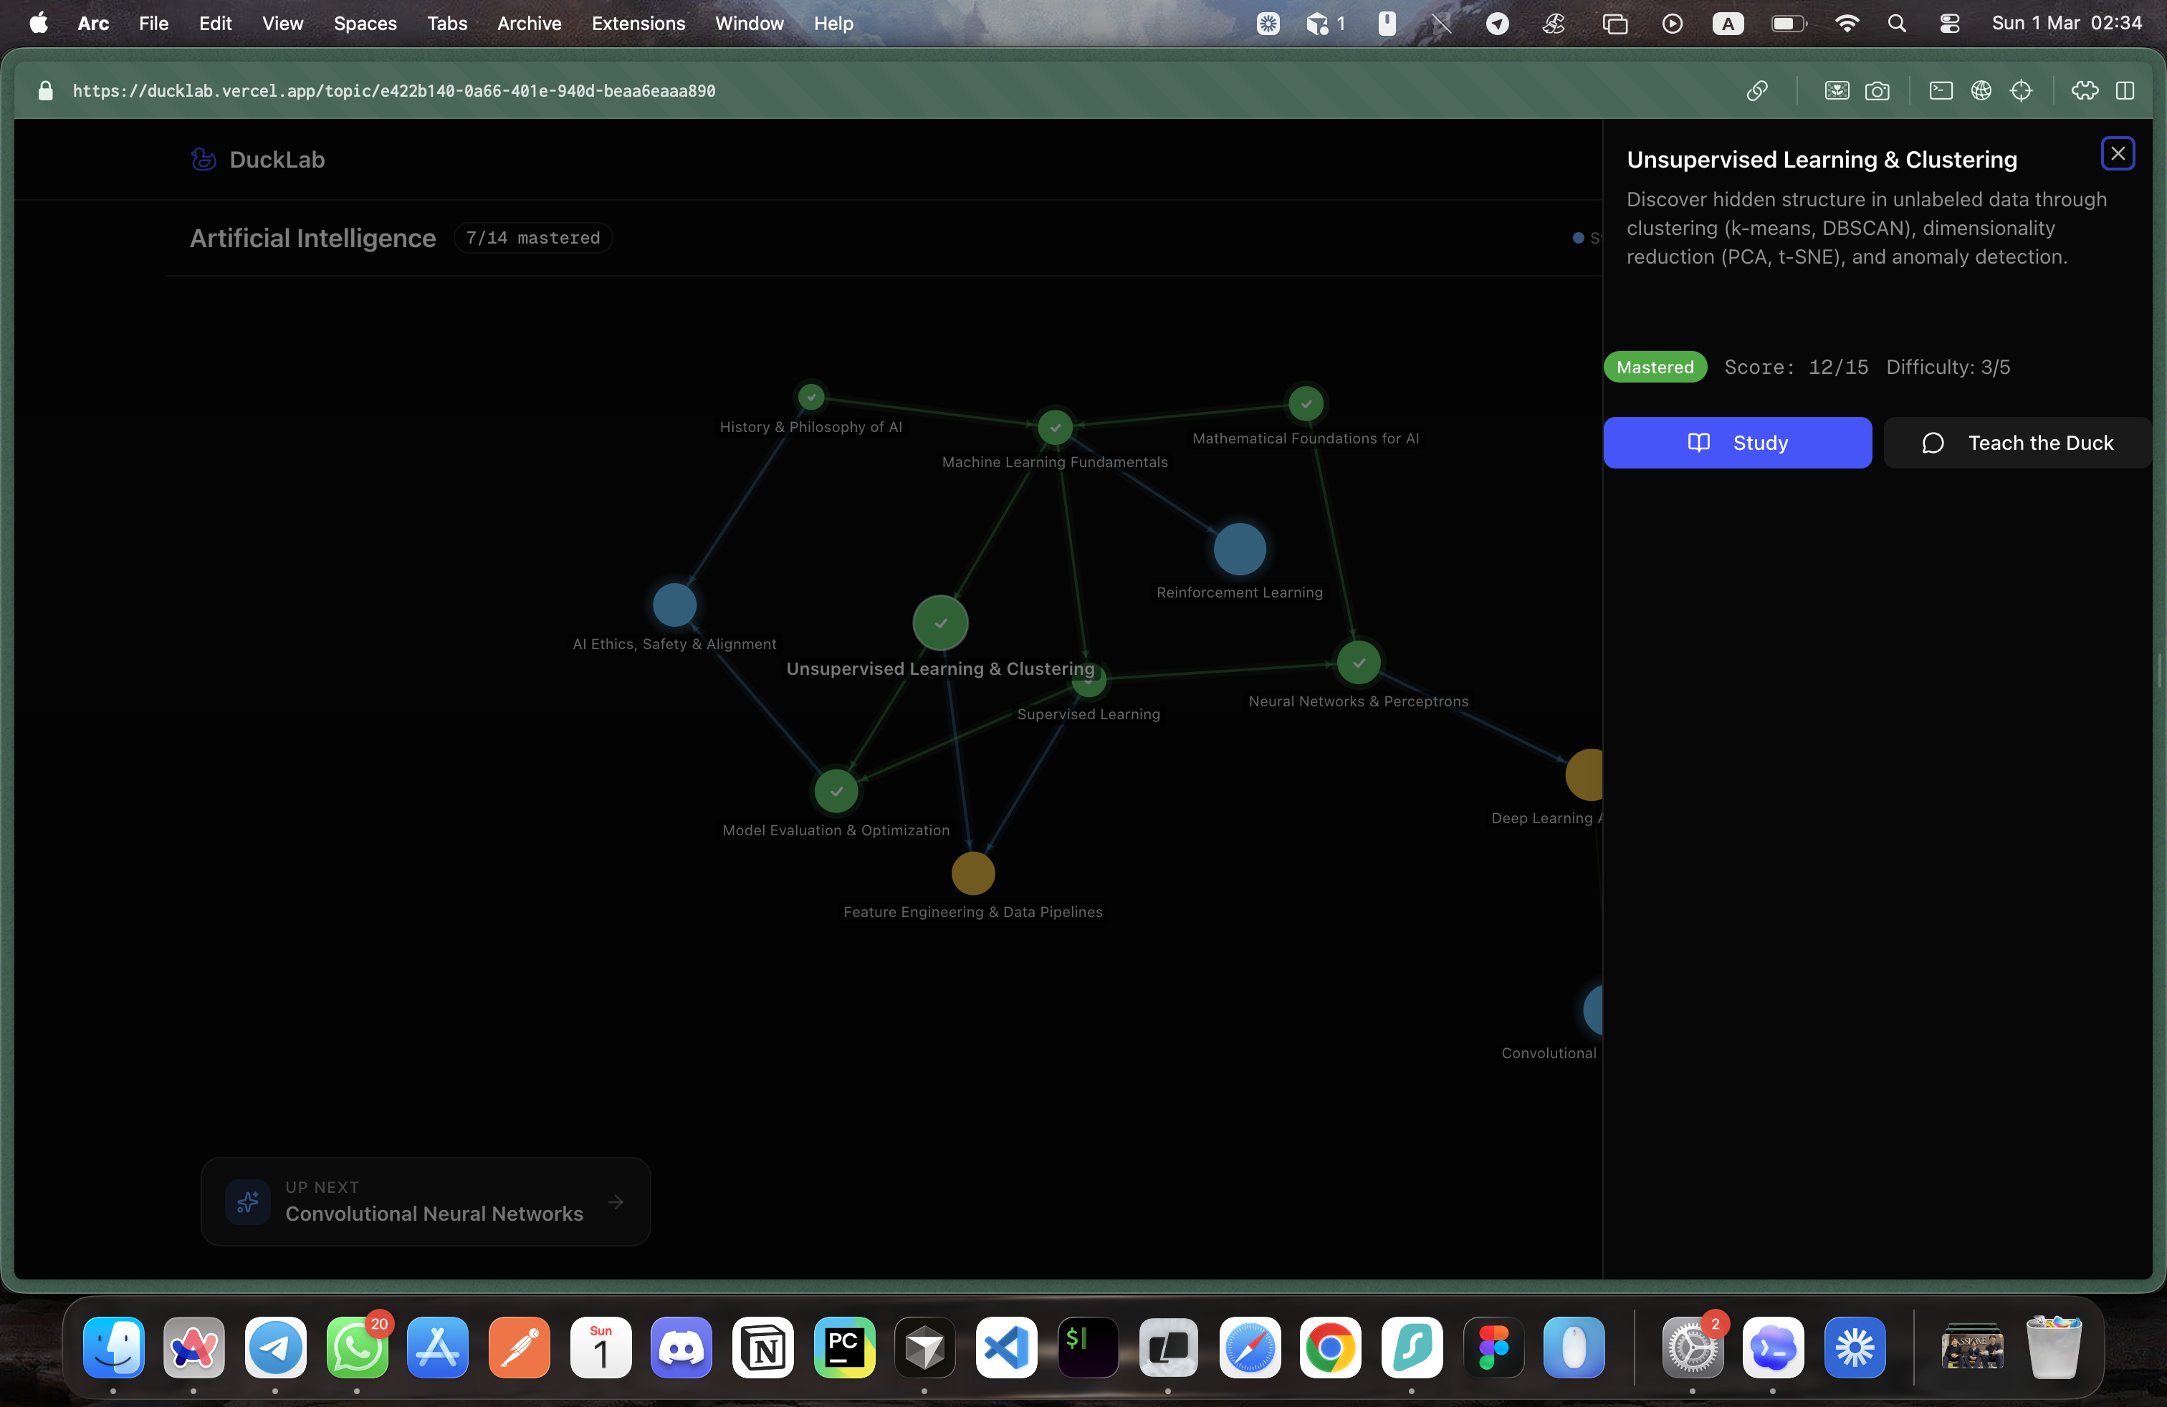
Task: Open the split view sidebar icon
Action: tap(2125, 91)
